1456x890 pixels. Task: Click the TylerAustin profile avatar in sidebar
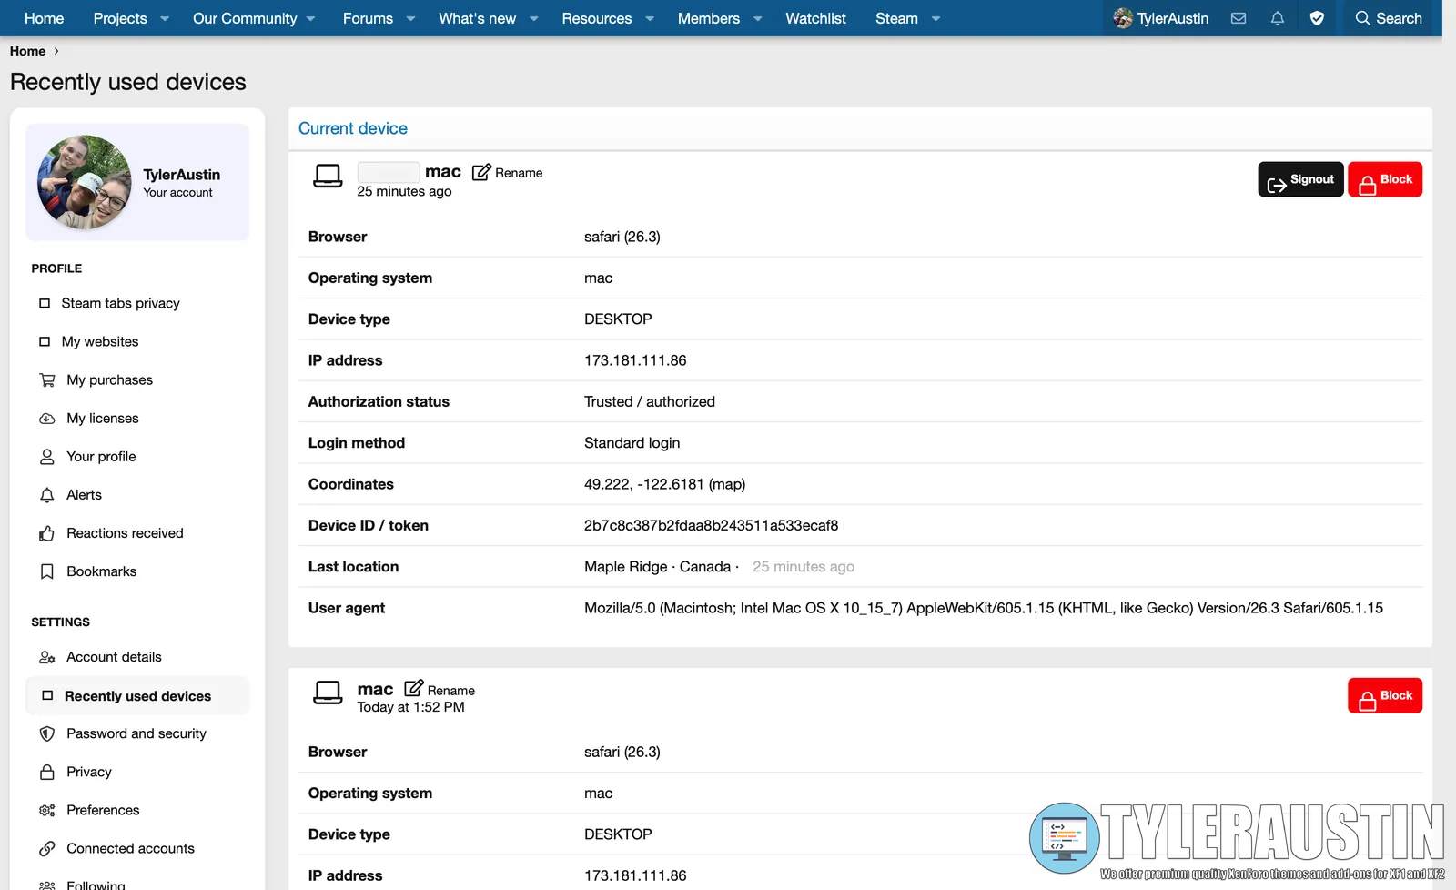[x=84, y=182]
